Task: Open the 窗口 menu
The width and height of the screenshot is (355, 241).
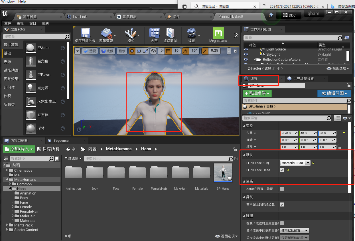Action: (x=33, y=23)
